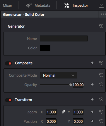Switch to the Mixer panel
The width and height of the screenshot is (106, 126).
[8, 5]
